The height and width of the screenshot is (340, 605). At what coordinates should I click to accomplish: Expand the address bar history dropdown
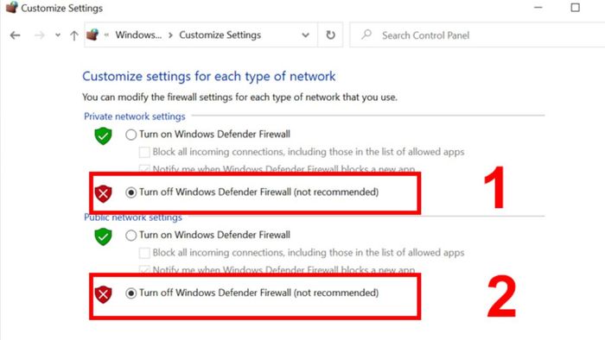(x=306, y=35)
